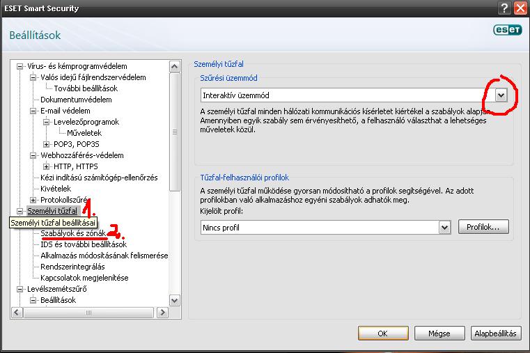Screen dimensions: 530x353
Task: Select Protokollszűrés tree item
Action: tap(64, 200)
